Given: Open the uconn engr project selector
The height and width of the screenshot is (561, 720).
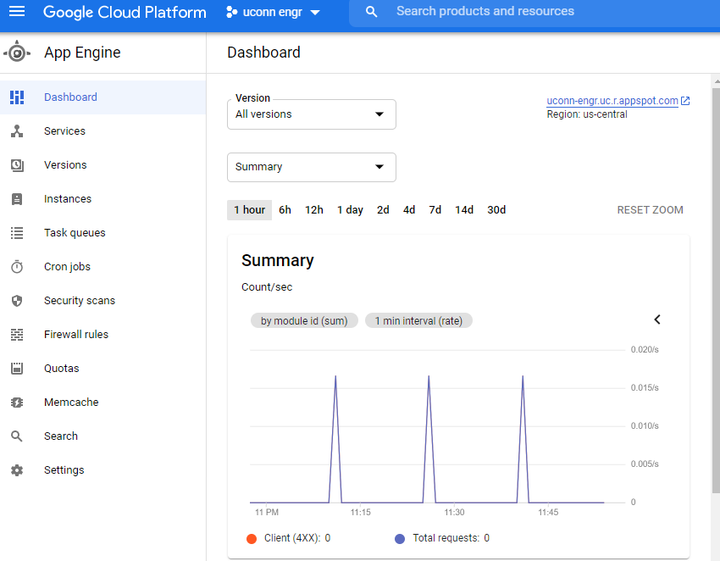Looking at the screenshot, I should click(274, 12).
